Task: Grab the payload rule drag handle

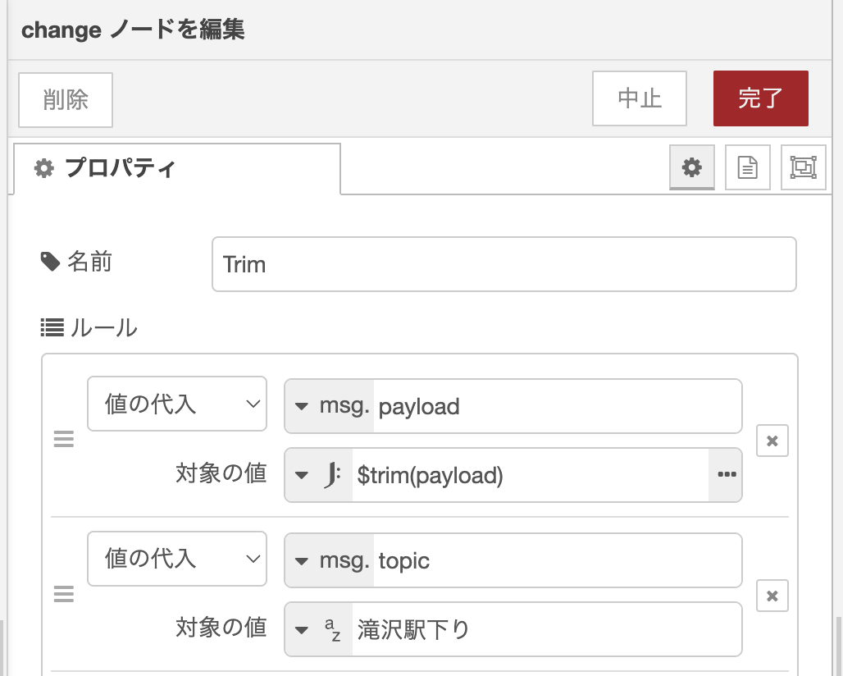Action: tap(64, 441)
